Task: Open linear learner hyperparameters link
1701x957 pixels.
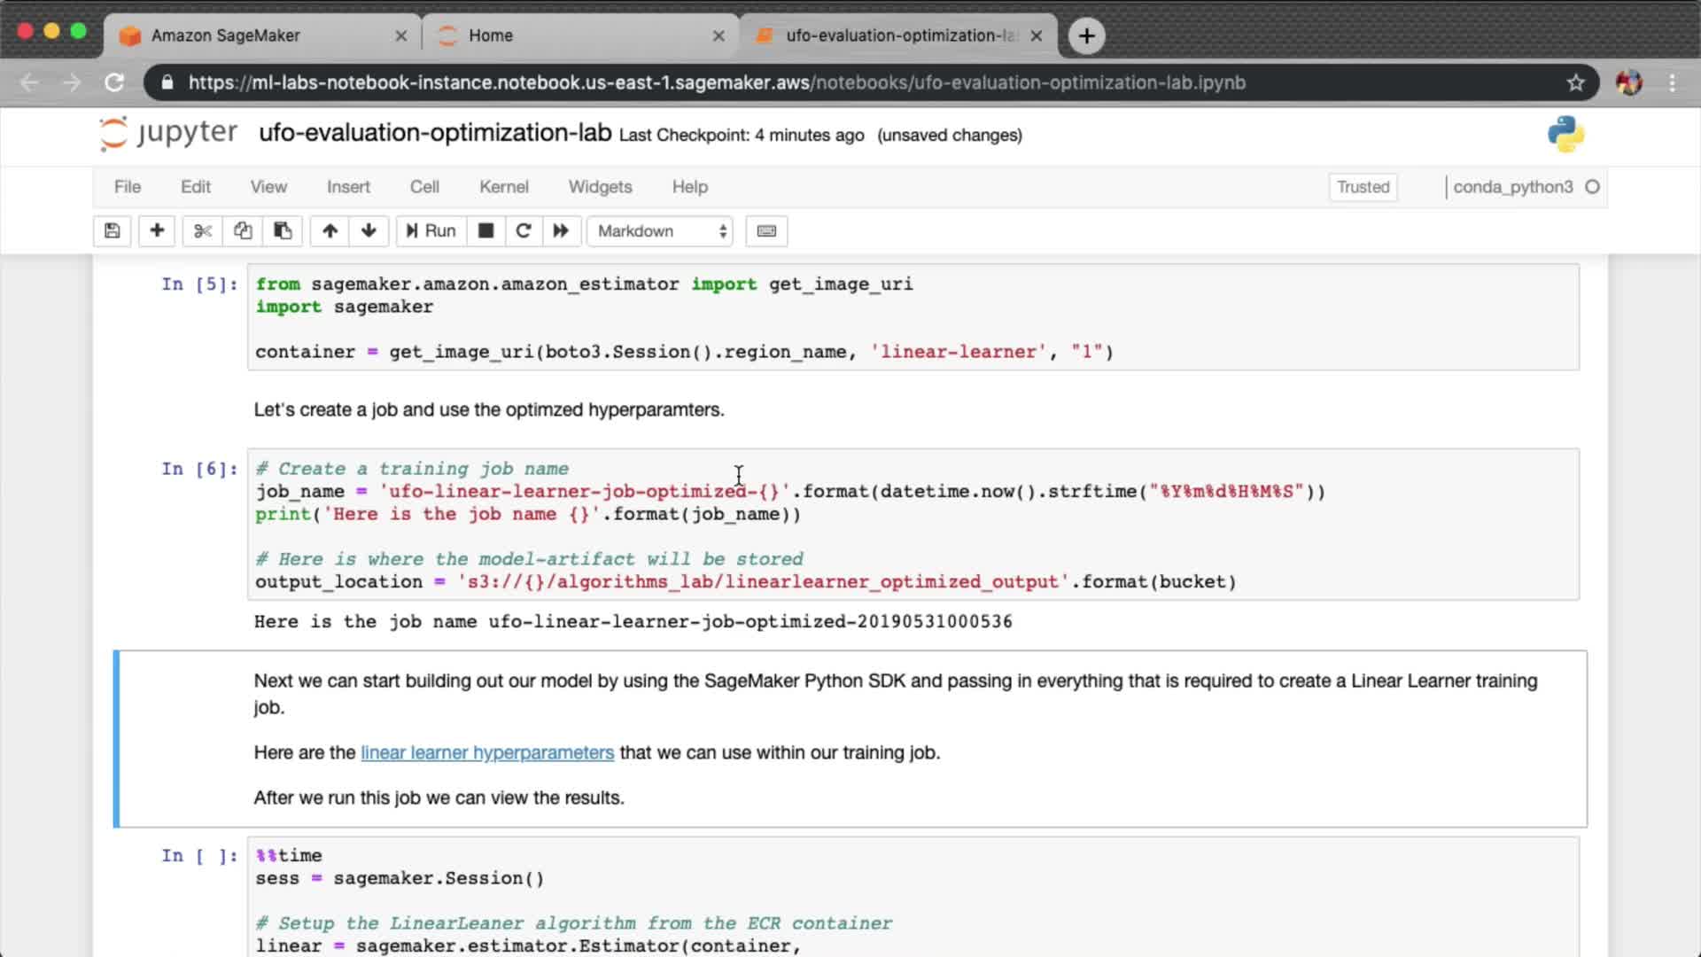Action: coord(486,752)
